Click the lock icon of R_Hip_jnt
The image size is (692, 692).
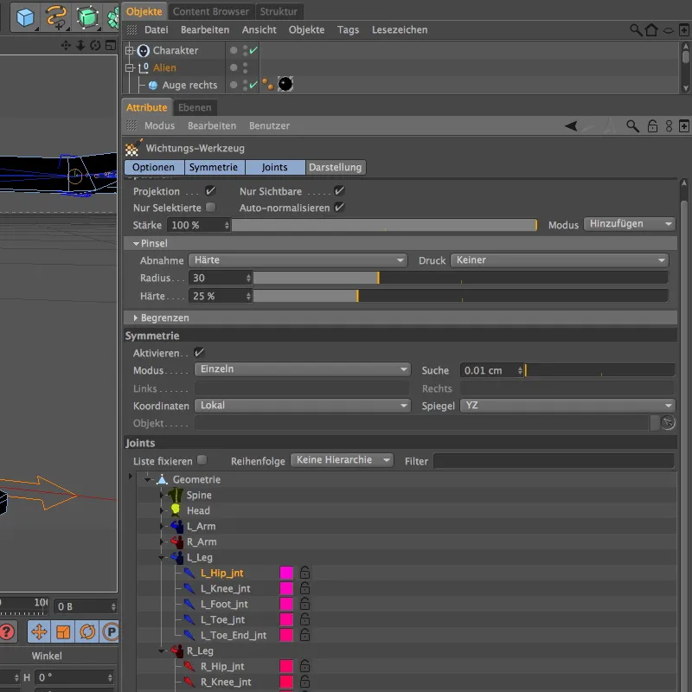(304, 665)
